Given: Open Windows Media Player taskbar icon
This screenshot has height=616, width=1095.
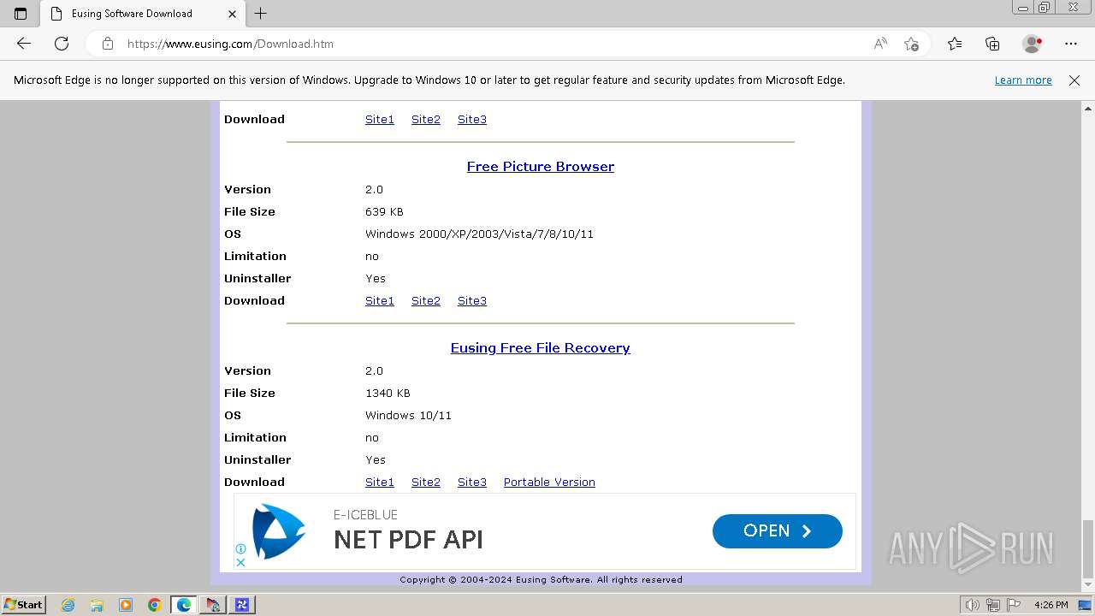Looking at the screenshot, I should [x=126, y=605].
